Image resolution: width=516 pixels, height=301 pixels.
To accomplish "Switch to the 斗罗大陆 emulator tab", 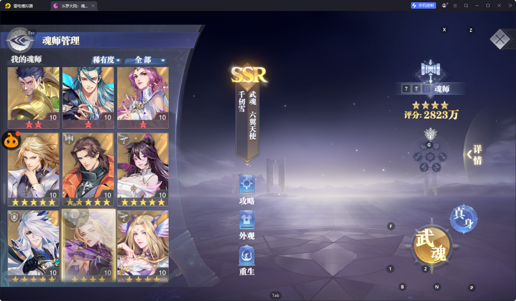I will tap(74, 6).
